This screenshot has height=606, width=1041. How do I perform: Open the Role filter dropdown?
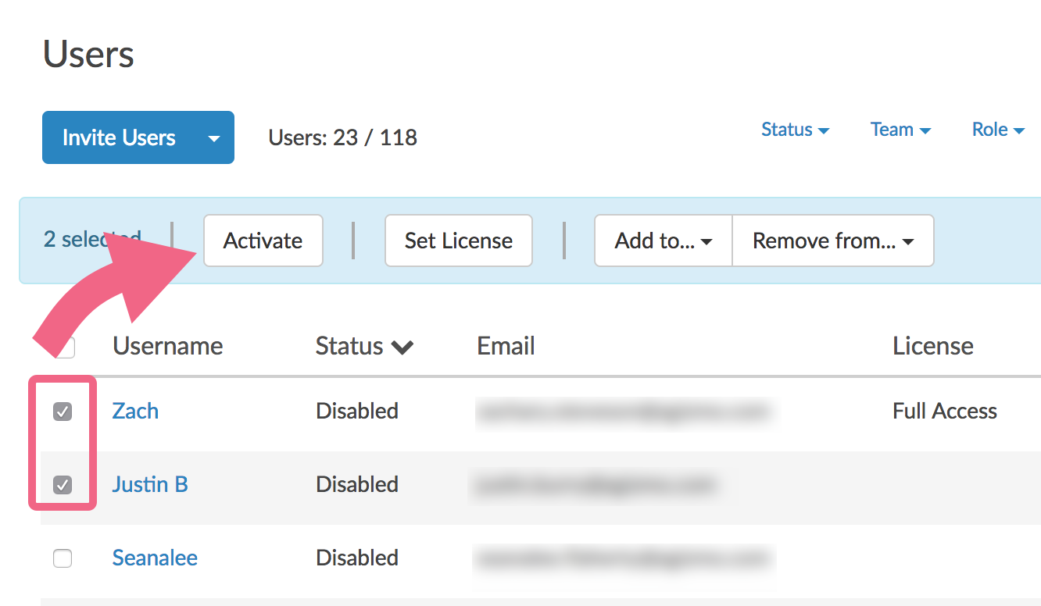(998, 130)
